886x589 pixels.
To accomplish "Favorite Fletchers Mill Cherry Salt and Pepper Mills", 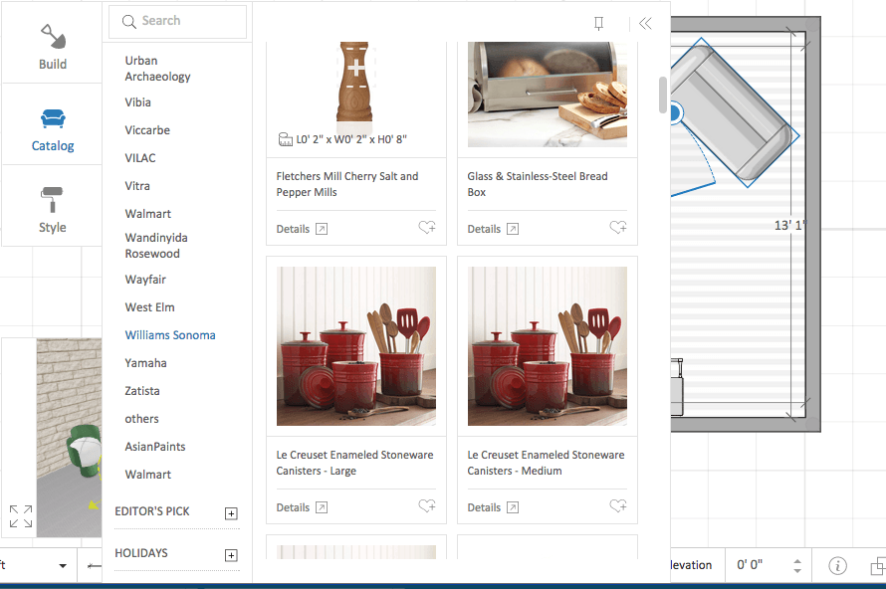I will click(427, 227).
